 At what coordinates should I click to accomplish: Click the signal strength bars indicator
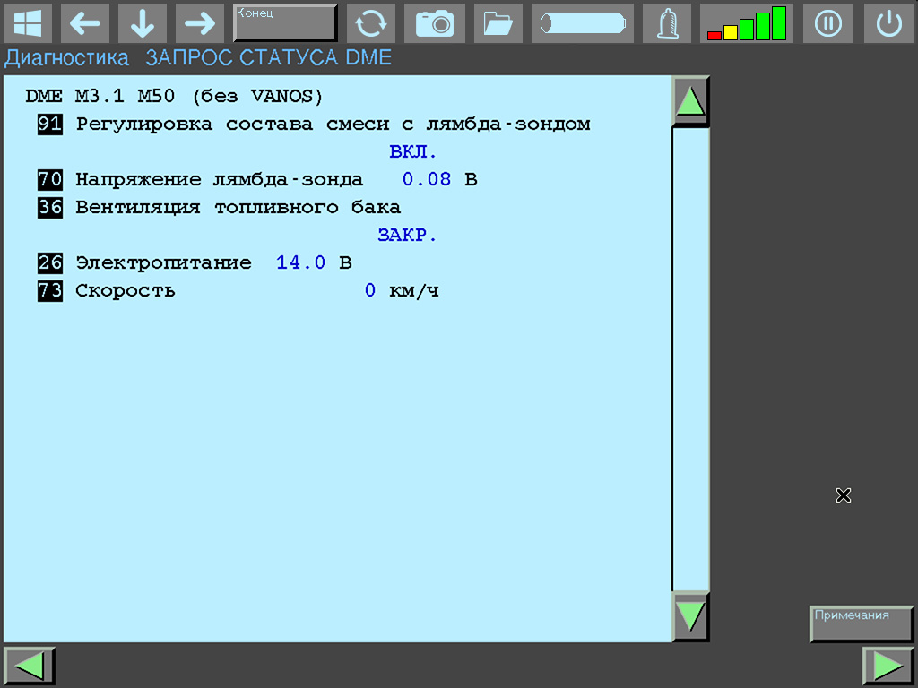click(747, 23)
